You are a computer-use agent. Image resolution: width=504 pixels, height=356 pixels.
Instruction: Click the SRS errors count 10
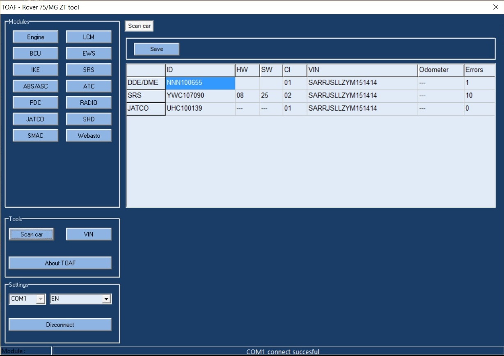tap(479, 96)
